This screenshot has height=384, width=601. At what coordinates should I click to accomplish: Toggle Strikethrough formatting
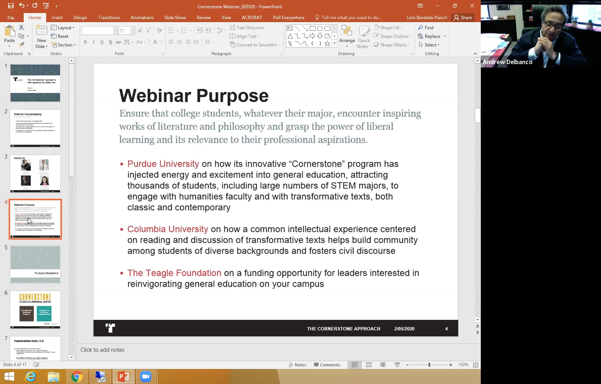(118, 42)
